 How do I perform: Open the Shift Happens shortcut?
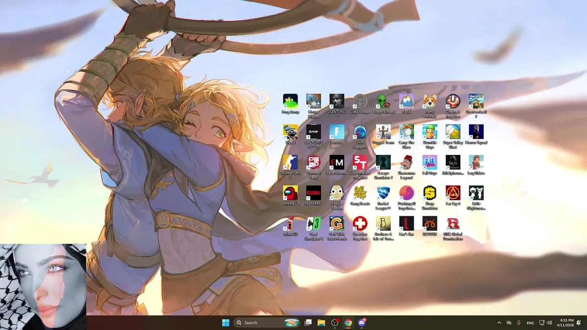pyautogui.click(x=360, y=137)
